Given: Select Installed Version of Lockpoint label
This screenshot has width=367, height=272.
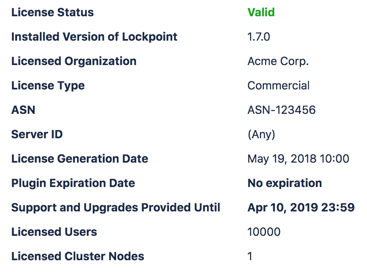Looking at the screenshot, I should pyautogui.click(x=94, y=37).
